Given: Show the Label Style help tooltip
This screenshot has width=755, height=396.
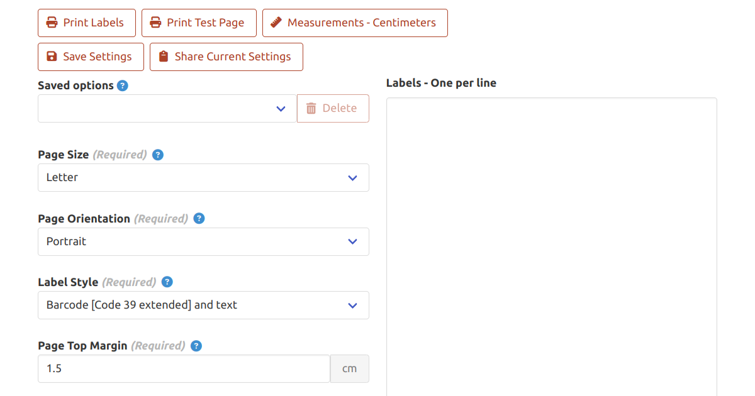Looking at the screenshot, I should [167, 282].
